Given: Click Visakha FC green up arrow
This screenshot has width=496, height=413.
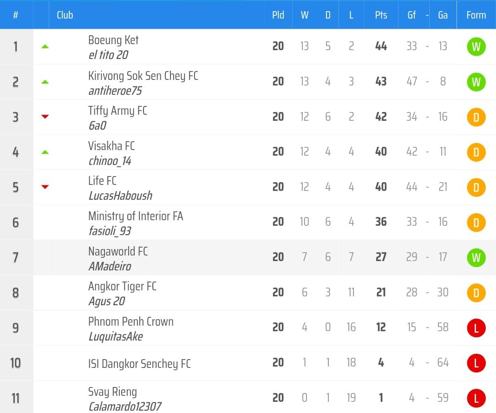Looking at the screenshot, I should pos(45,152).
